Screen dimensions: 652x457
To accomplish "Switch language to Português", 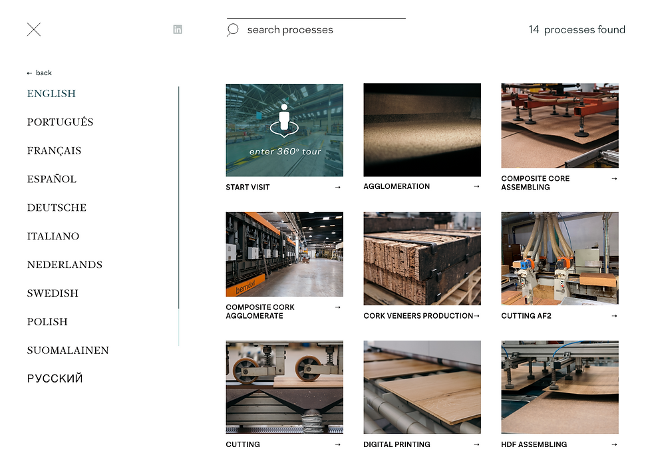I will pos(60,122).
